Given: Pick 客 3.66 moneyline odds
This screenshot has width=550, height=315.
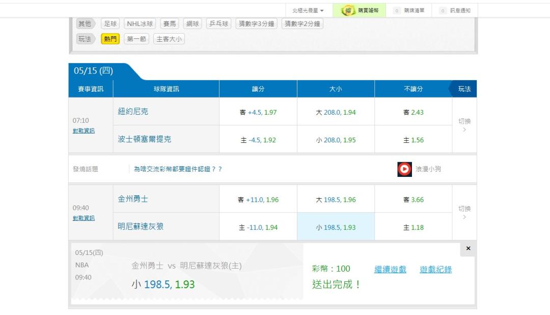Looking at the screenshot, I should coord(414,199).
